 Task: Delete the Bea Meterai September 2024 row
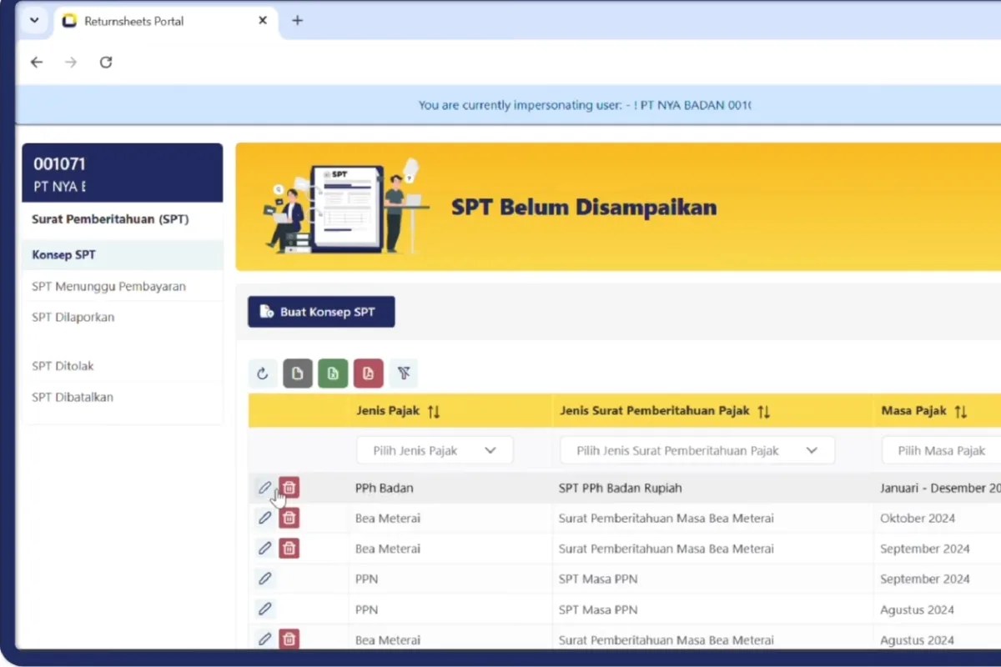[289, 548]
